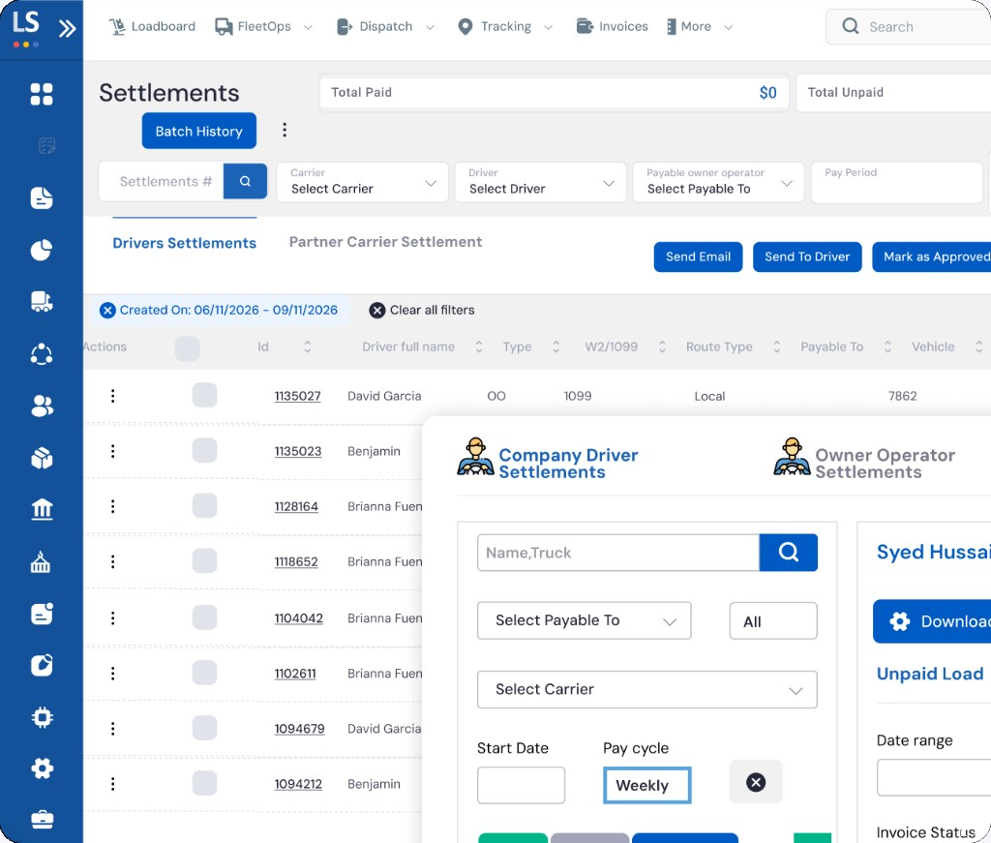Check the box for settlement 1094679
Viewport: 991px width, 843px height.
[205, 728]
